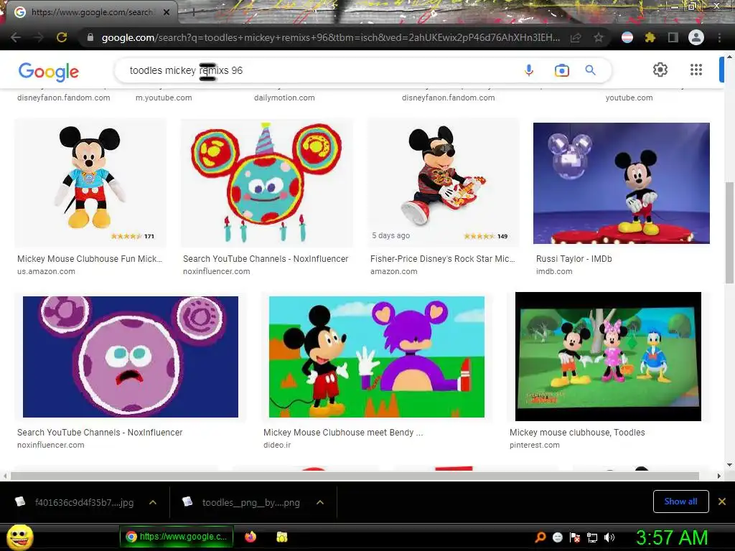
Task: Open sad purple Toodles image thumbnail
Action: pyautogui.click(x=131, y=357)
